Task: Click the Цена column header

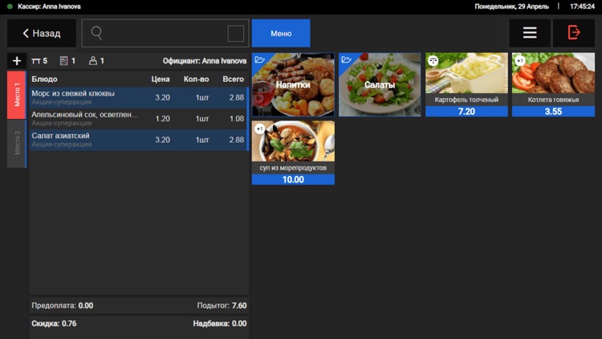Action: (x=161, y=80)
